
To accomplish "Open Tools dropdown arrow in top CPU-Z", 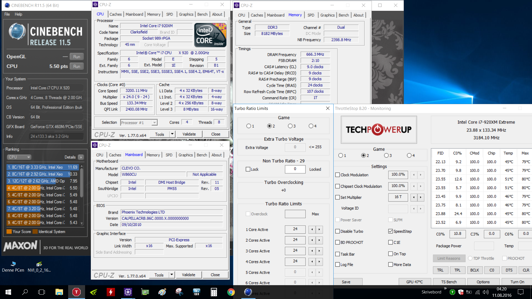I will pyautogui.click(x=172, y=134).
